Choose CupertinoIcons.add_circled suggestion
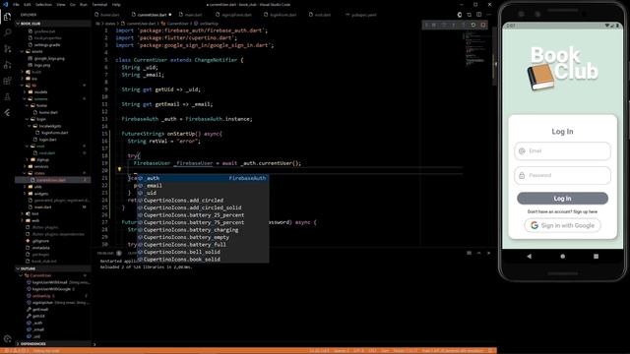Screen dimensions: 630x354 point(203,201)
